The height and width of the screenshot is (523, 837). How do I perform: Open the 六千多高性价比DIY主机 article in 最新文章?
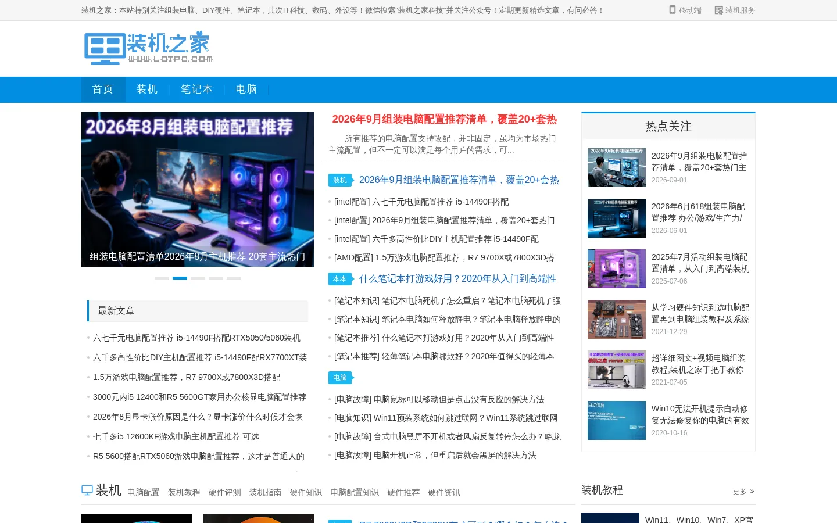coord(200,358)
